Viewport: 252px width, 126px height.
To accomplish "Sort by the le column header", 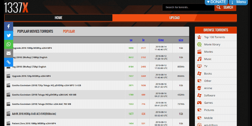I will click(x=143, y=40).
